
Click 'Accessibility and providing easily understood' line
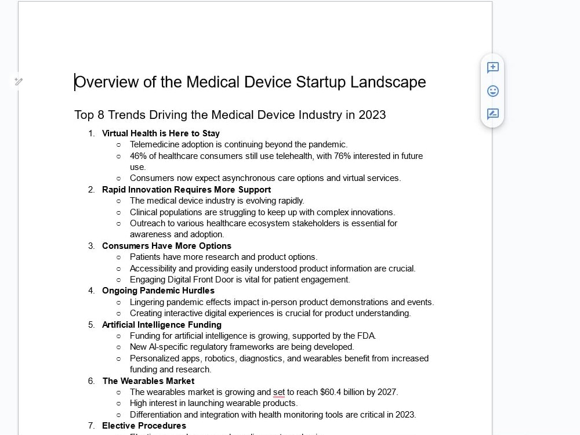[x=273, y=268]
